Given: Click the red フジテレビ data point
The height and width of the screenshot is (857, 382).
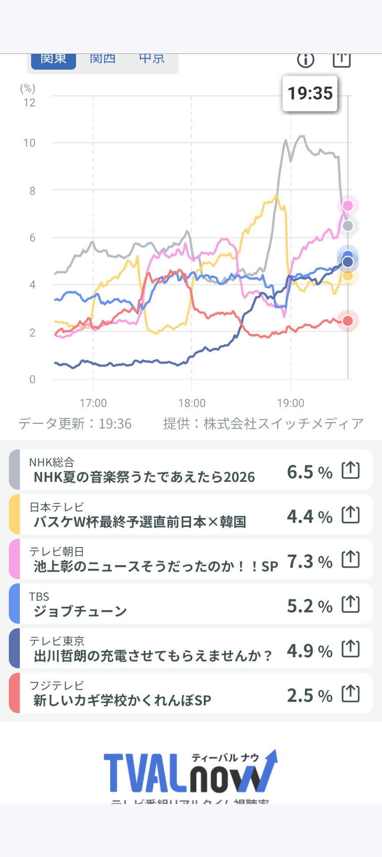Looking at the screenshot, I should pos(348,321).
